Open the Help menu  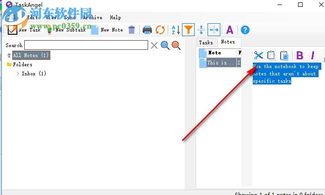[x=116, y=17]
